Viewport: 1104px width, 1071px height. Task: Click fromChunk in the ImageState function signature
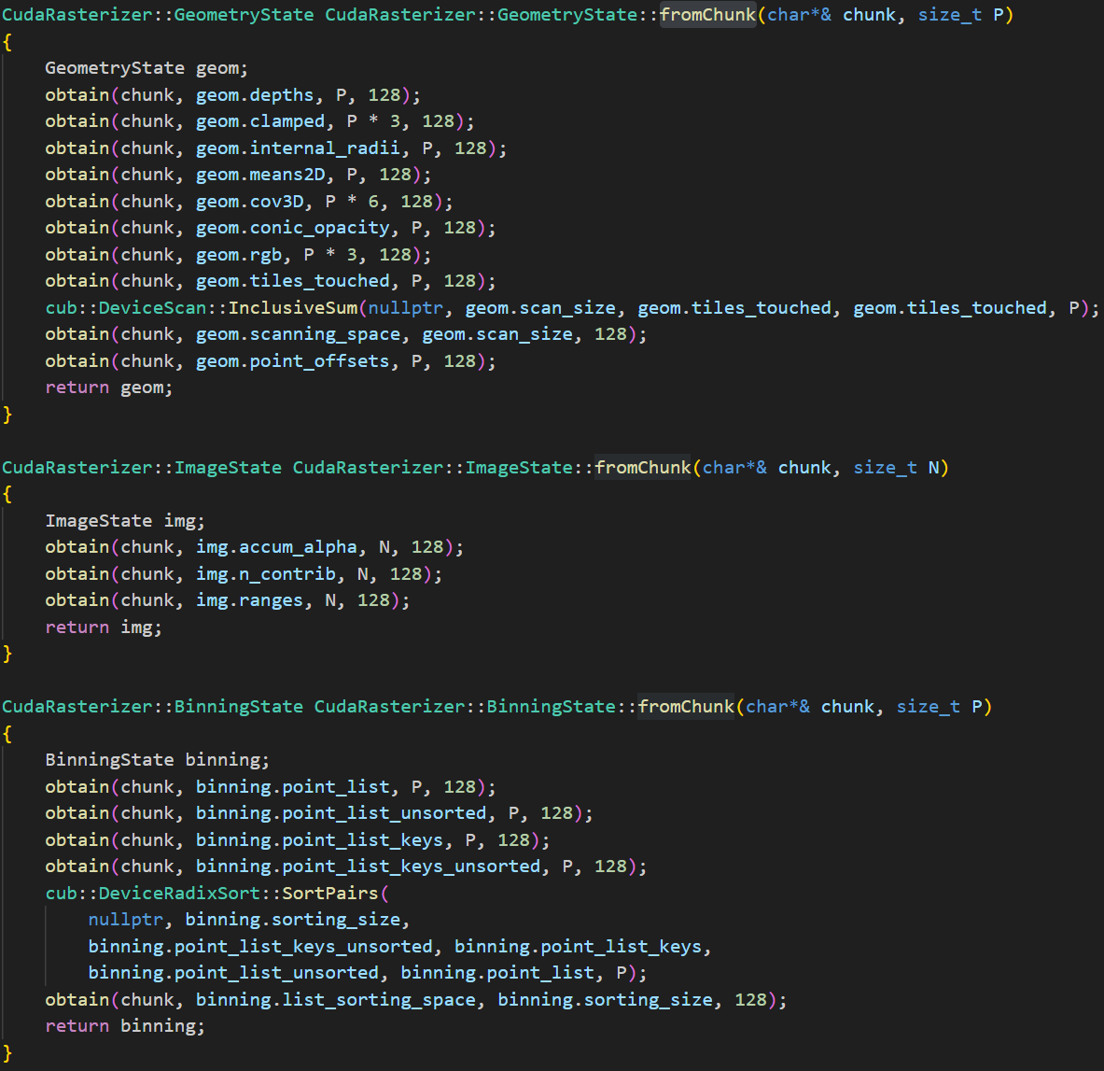pos(643,468)
